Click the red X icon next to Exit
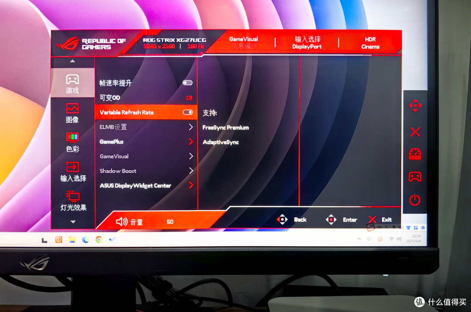 372,220
